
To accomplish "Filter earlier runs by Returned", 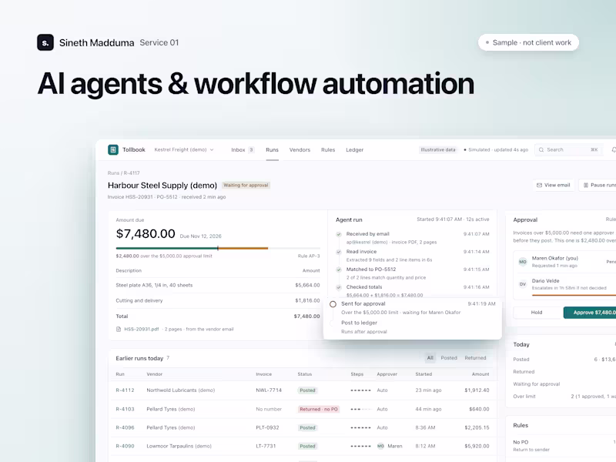I will (x=475, y=358).
